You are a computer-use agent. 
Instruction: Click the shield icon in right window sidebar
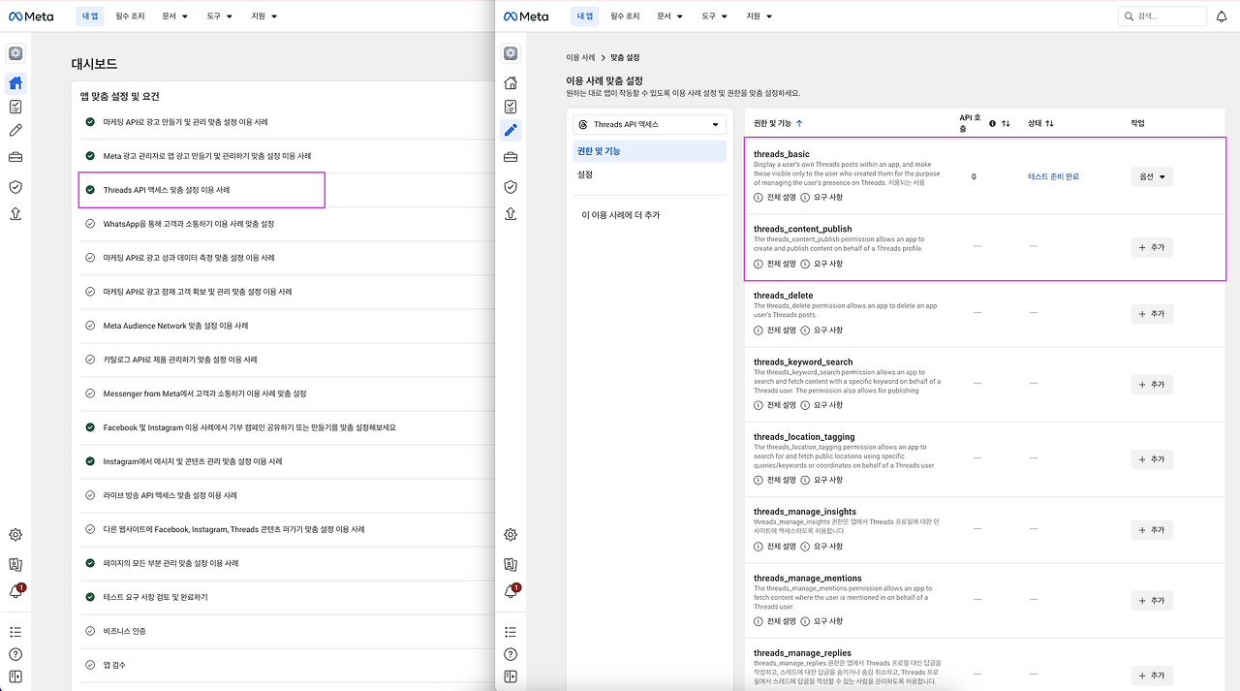[511, 186]
